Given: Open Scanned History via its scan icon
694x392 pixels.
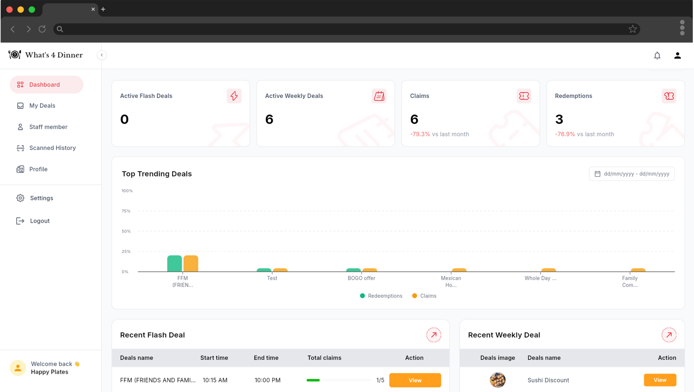Looking at the screenshot, I should click(x=20, y=148).
